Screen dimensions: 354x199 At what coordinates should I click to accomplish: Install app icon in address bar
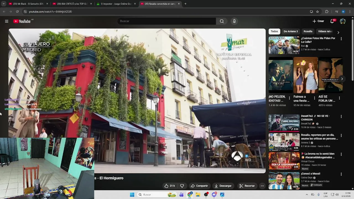311,12
